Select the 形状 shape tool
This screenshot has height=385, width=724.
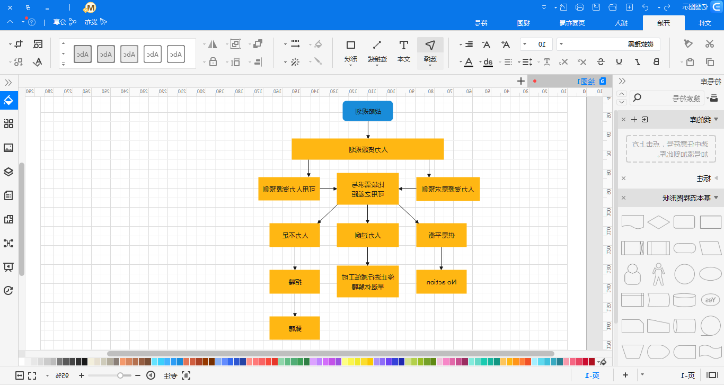[350, 52]
